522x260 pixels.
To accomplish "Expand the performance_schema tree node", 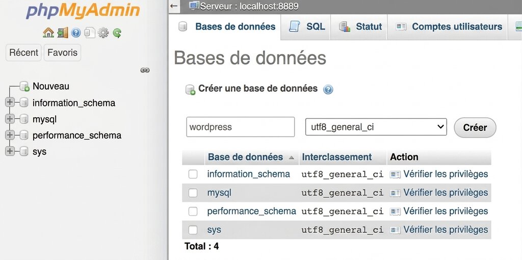I will click(10, 135).
